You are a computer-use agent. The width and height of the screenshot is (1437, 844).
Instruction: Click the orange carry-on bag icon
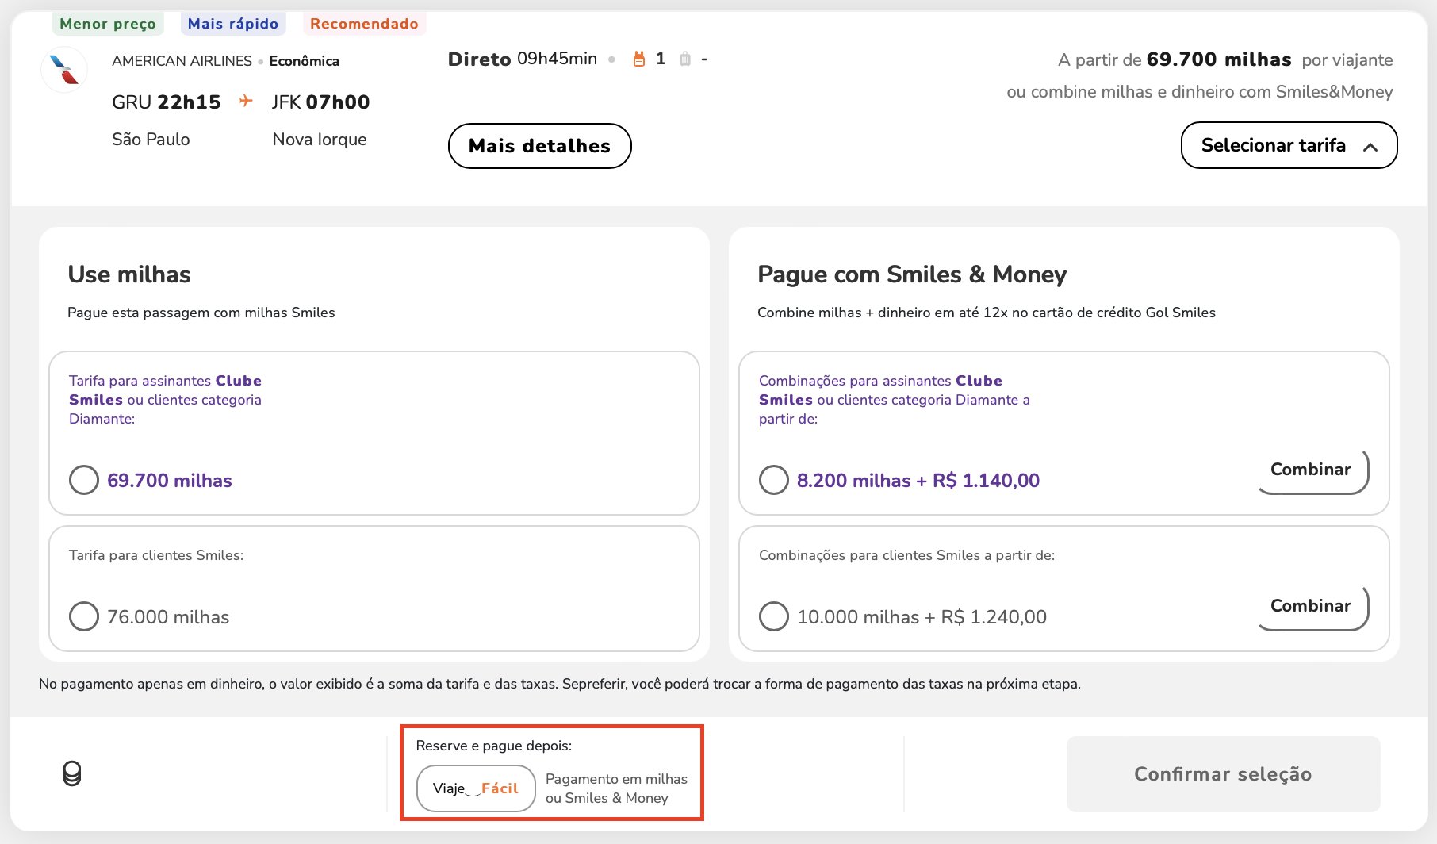pos(638,59)
